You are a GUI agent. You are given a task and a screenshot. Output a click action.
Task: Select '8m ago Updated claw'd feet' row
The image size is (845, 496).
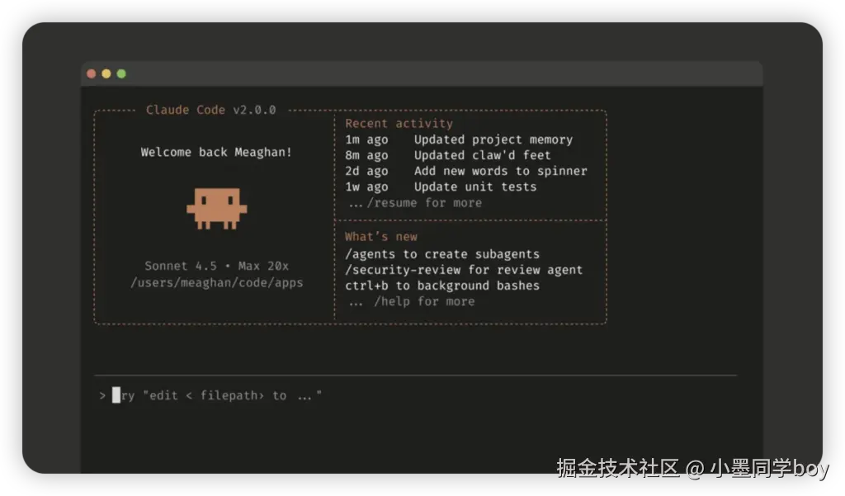[448, 155]
